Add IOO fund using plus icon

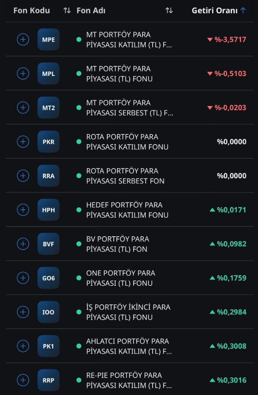[23, 312]
